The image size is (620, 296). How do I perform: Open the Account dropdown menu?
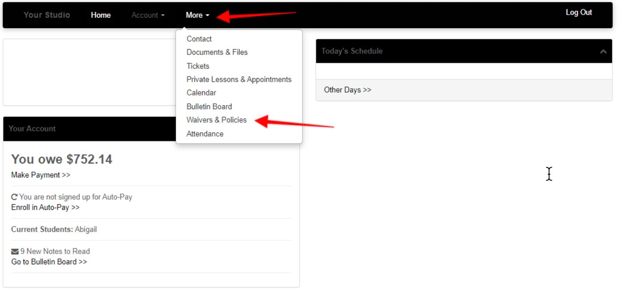click(148, 15)
